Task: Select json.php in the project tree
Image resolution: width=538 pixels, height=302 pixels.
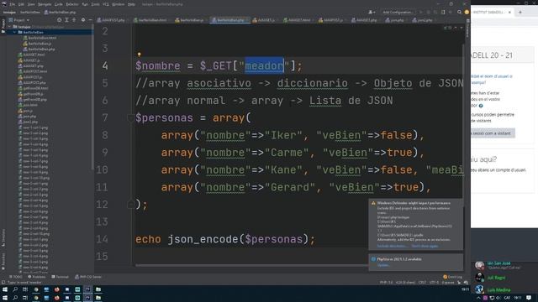Action: (x=27, y=117)
